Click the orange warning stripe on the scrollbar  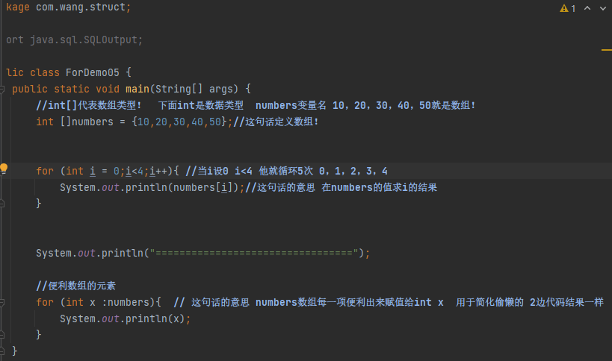(606, 50)
